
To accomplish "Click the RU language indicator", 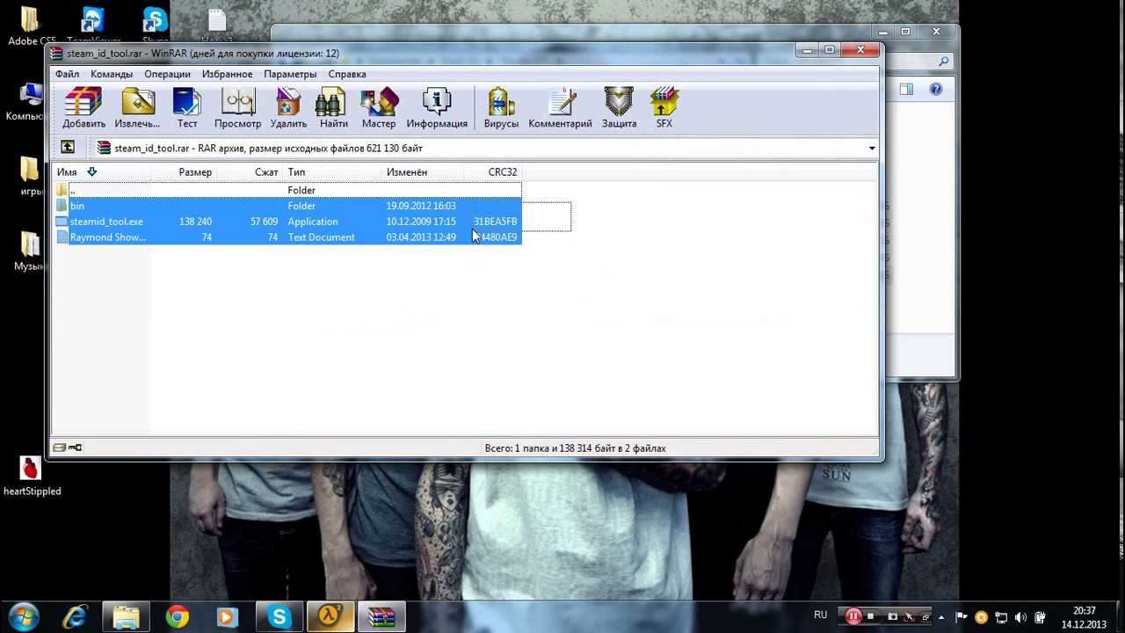I will pos(820,615).
